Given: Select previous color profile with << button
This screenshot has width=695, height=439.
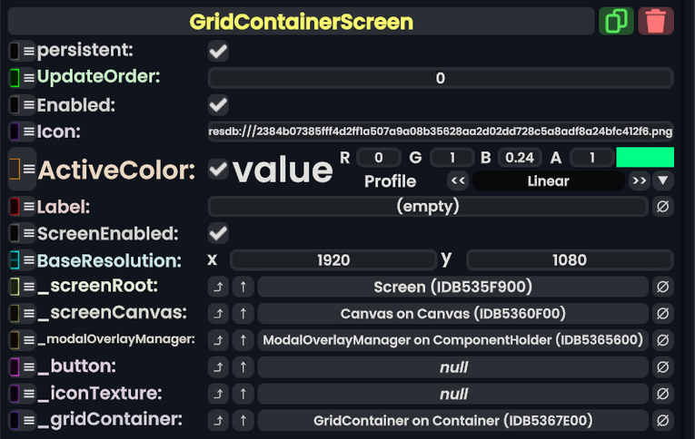Looking at the screenshot, I should click(x=458, y=180).
